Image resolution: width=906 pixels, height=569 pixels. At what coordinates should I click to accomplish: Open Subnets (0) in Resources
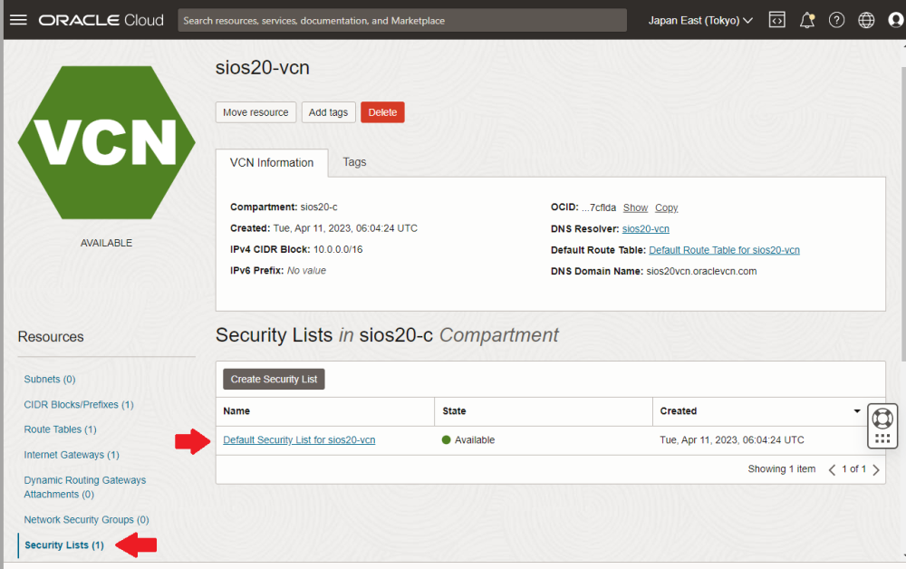[x=50, y=380]
